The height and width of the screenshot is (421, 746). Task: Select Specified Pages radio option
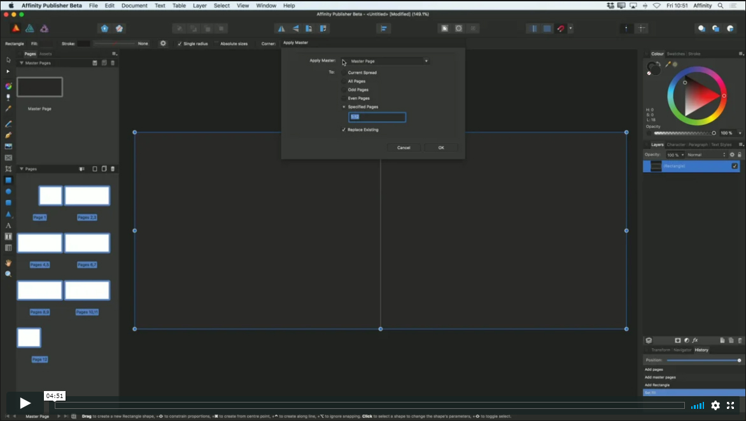pyautogui.click(x=344, y=106)
